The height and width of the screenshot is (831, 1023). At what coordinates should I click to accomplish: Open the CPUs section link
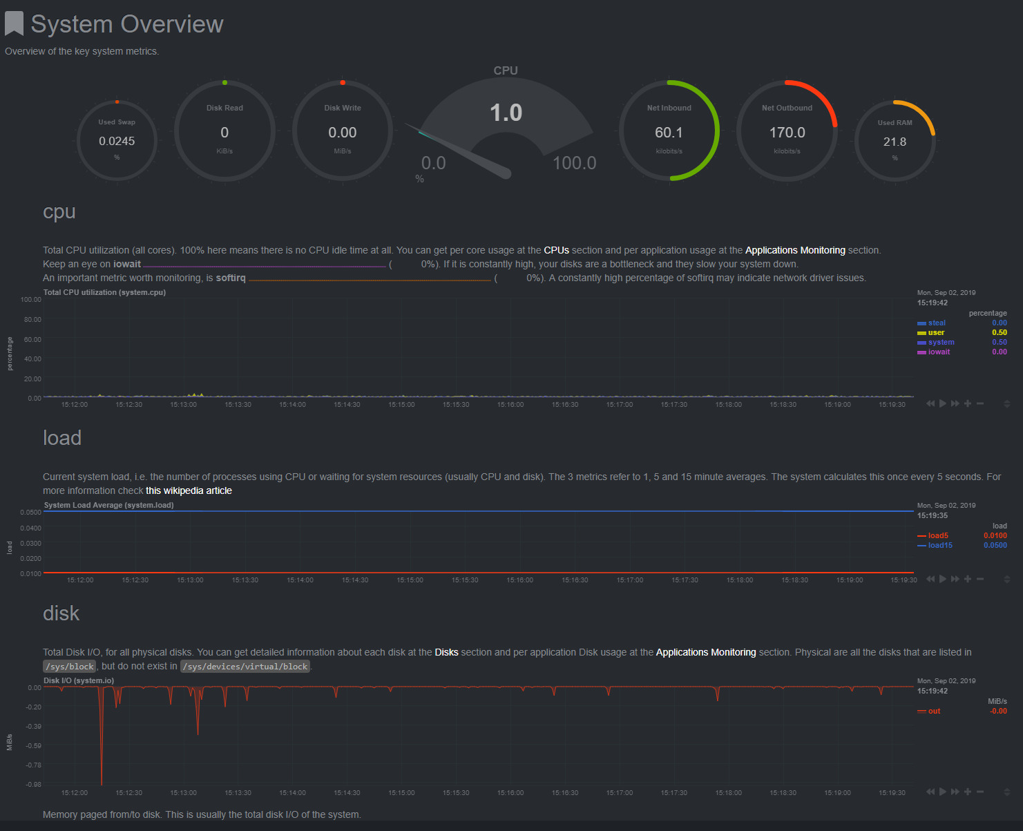tap(556, 250)
